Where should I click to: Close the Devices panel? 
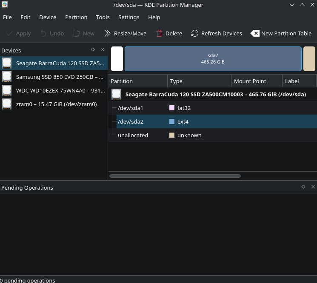coord(103,49)
